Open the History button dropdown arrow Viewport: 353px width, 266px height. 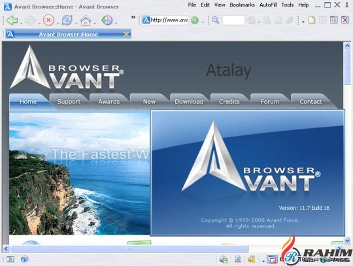(116, 23)
